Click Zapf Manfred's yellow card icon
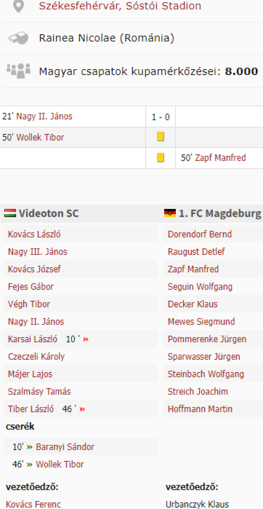 point(161,158)
